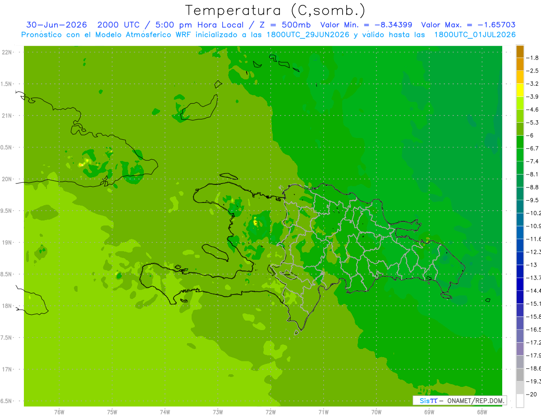The image size is (541, 418).
Task: Click the "68W" longitude axis label
Action: [481, 412]
